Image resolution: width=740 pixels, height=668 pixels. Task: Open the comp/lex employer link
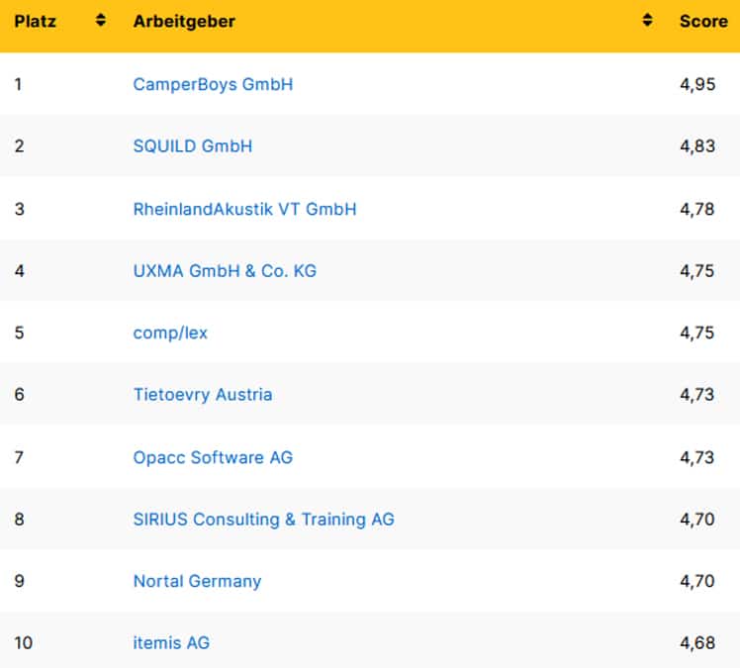pyautogui.click(x=170, y=333)
